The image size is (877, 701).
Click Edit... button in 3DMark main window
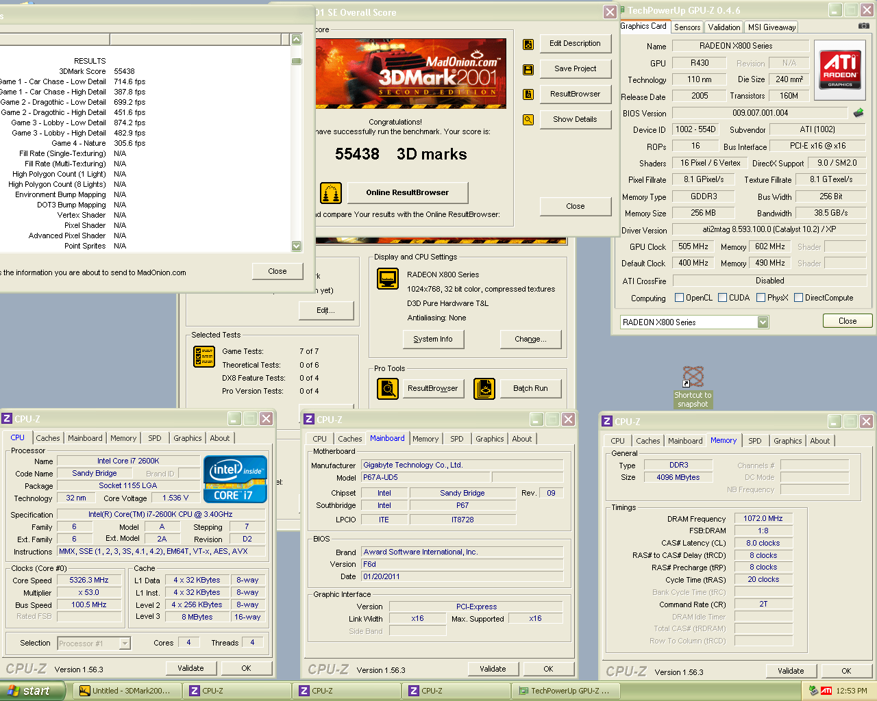pos(326,310)
